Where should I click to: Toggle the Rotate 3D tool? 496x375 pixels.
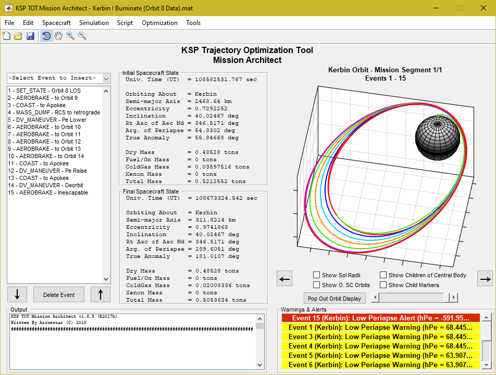coord(46,36)
